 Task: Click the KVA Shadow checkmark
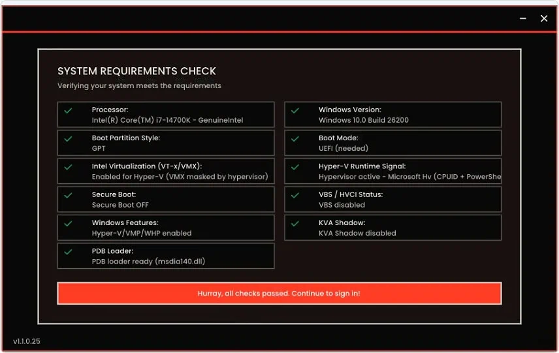click(x=295, y=223)
